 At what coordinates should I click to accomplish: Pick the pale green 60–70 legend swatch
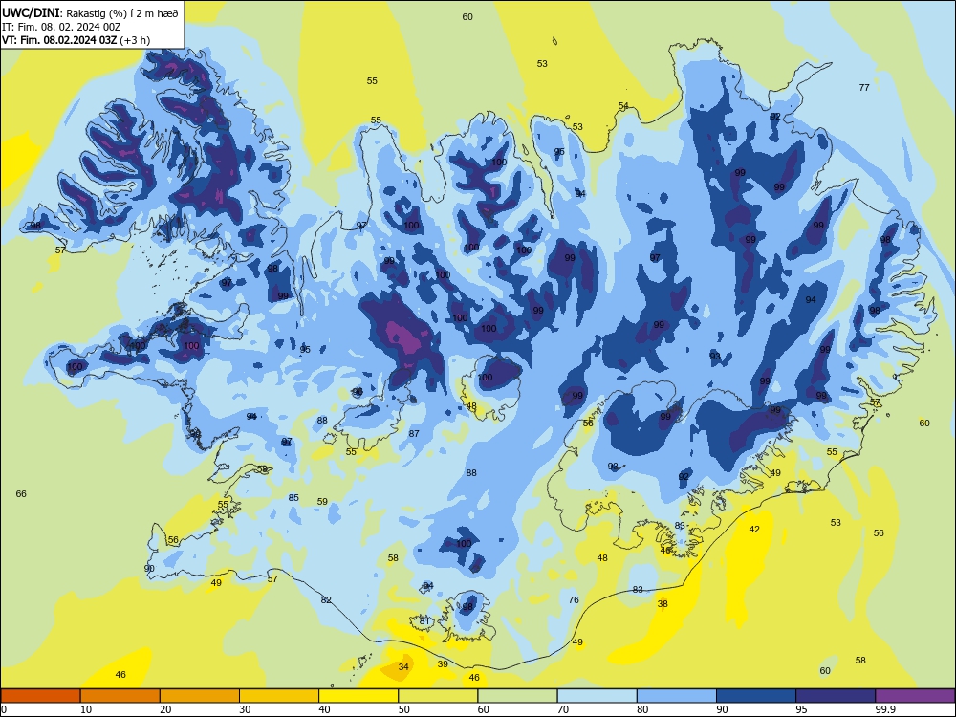coord(517,696)
